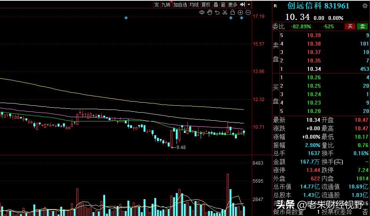This screenshot has width=370, height=216.
Task: Open the 复权 toolbar option
Action: pyautogui.click(x=206, y=5)
